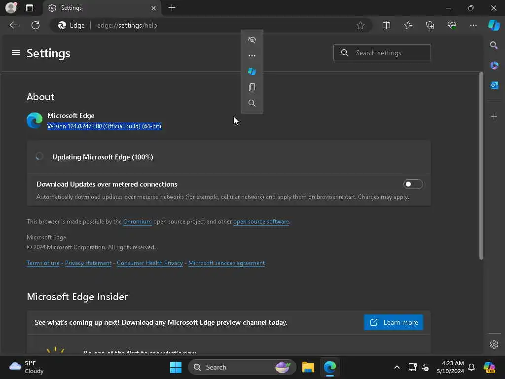Open the open source software link

point(261,222)
